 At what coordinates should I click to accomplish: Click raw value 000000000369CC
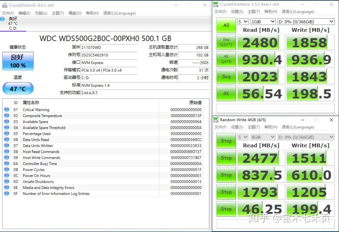click(x=186, y=140)
